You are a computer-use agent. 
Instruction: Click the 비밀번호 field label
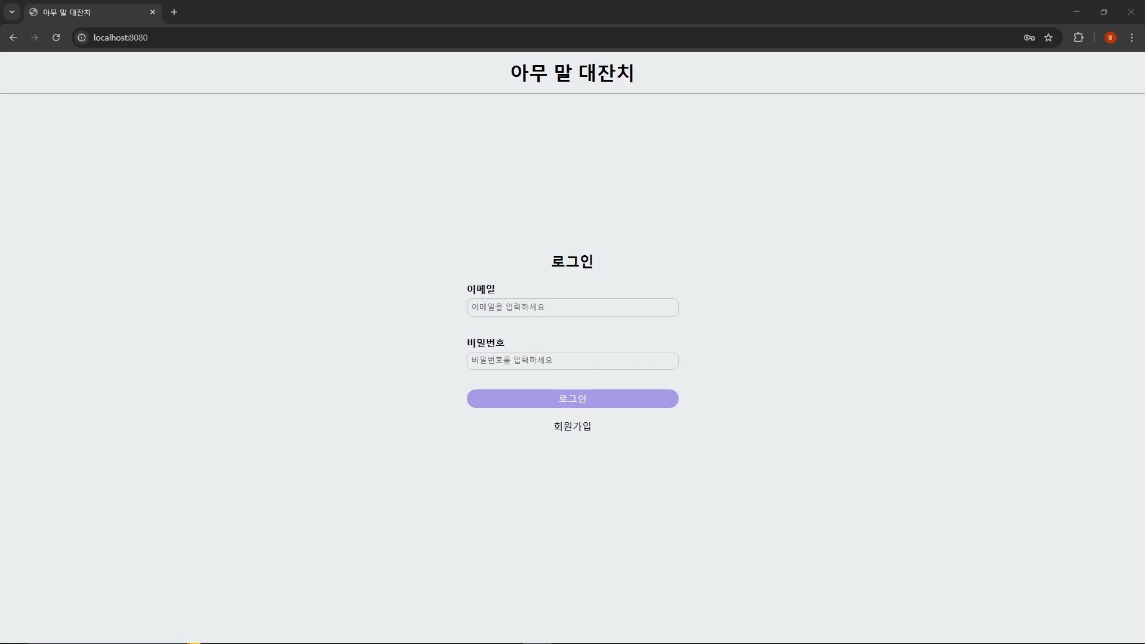[485, 343]
